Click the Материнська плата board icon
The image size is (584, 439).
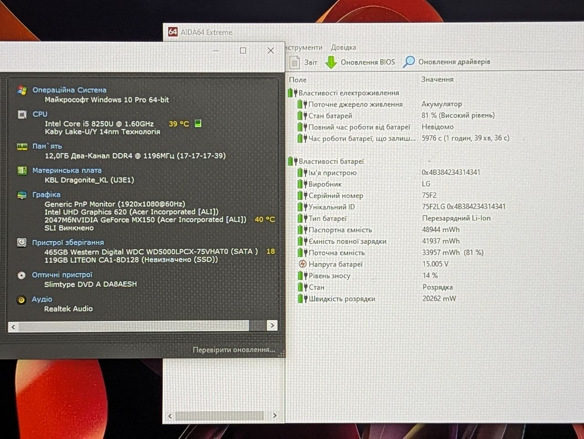22,170
